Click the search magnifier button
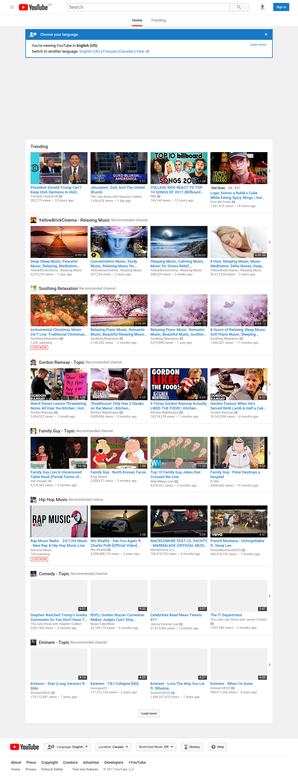 [239, 7]
